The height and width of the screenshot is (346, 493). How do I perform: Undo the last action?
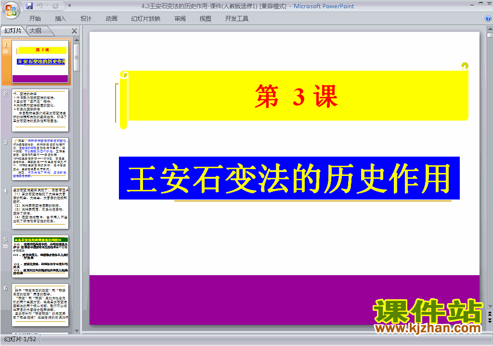point(40,6)
